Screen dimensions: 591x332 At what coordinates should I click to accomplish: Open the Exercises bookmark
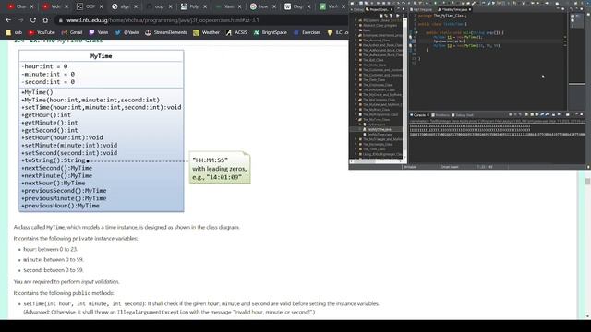pyautogui.click(x=307, y=33)
